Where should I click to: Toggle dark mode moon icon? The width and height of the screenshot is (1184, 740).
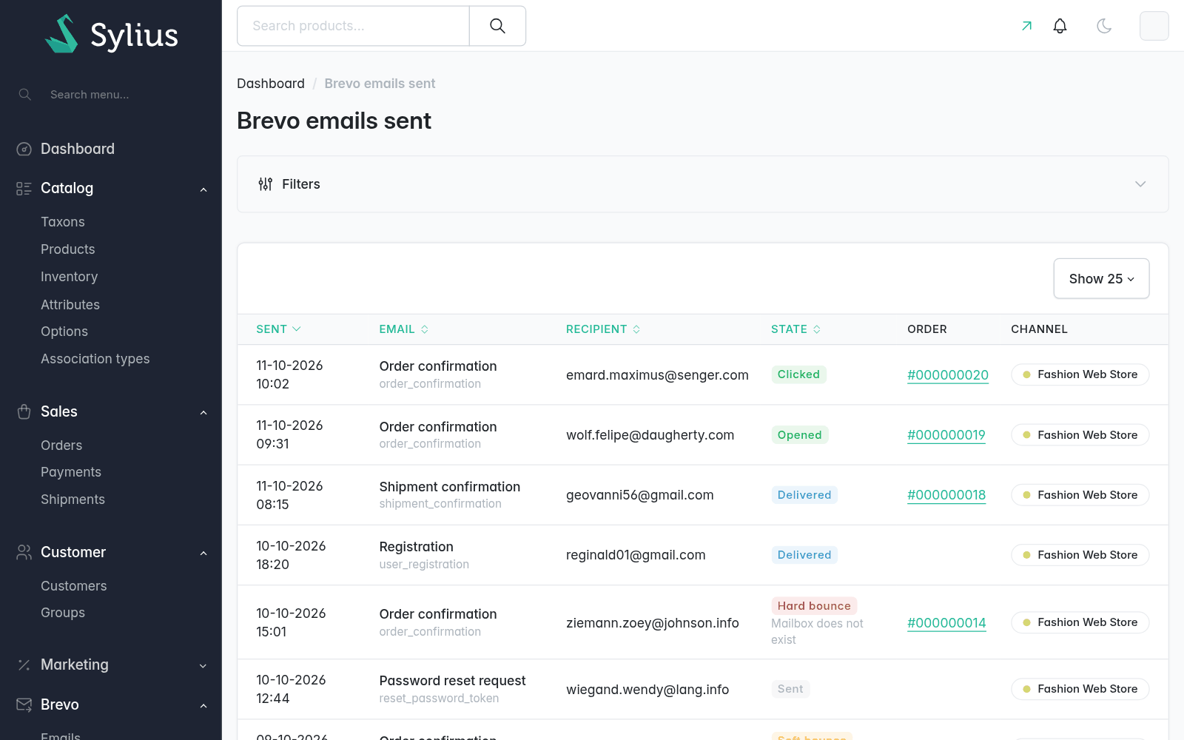(1104, 26)
